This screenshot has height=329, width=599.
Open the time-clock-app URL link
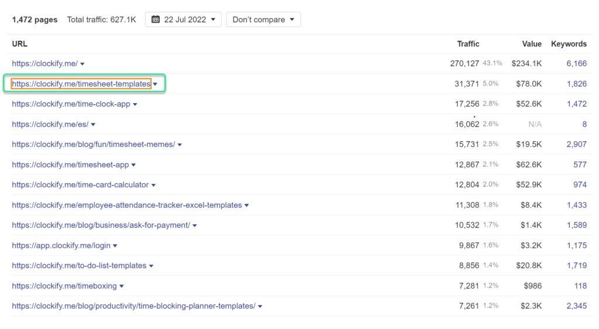[x=71, y=104]
